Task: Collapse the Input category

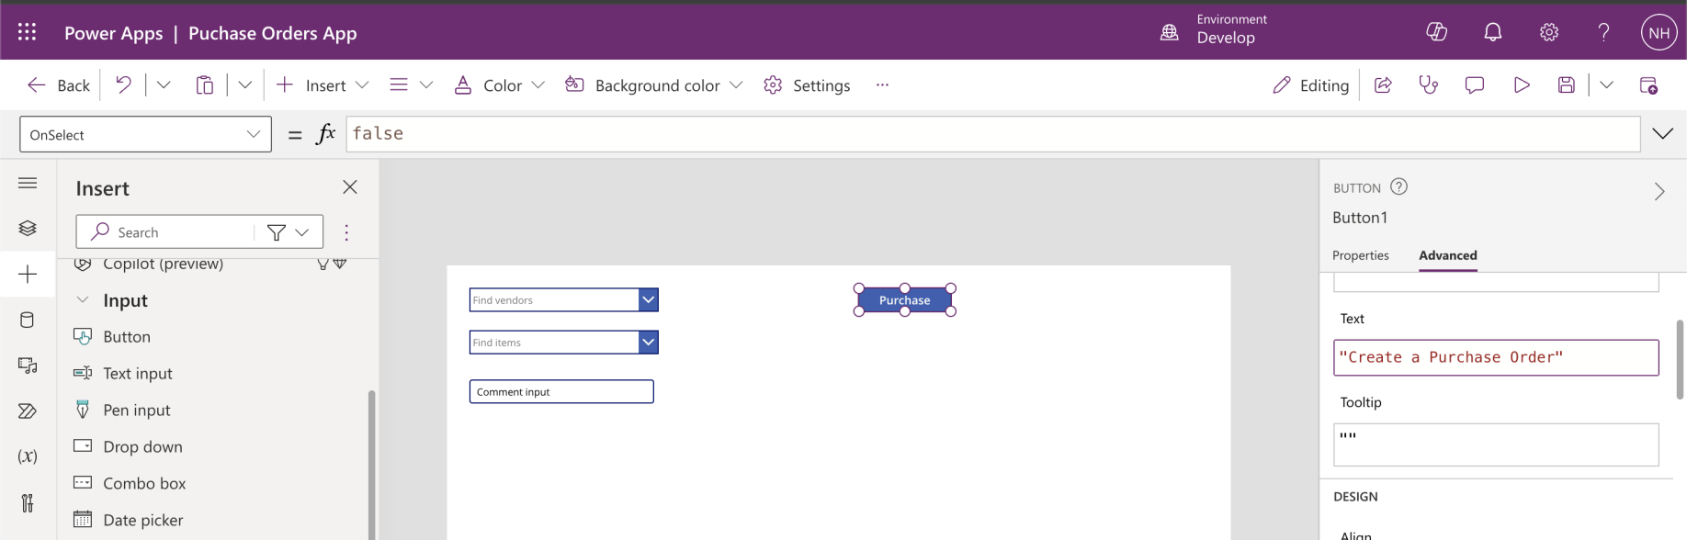Action: pos(83,299)
